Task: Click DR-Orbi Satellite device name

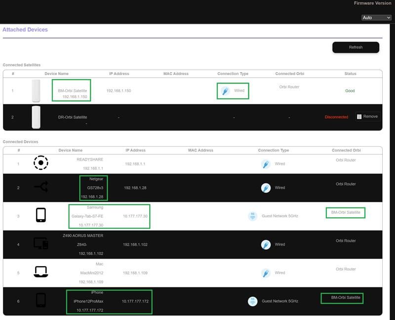Action: pyautogui.click(x=73, y=117)
